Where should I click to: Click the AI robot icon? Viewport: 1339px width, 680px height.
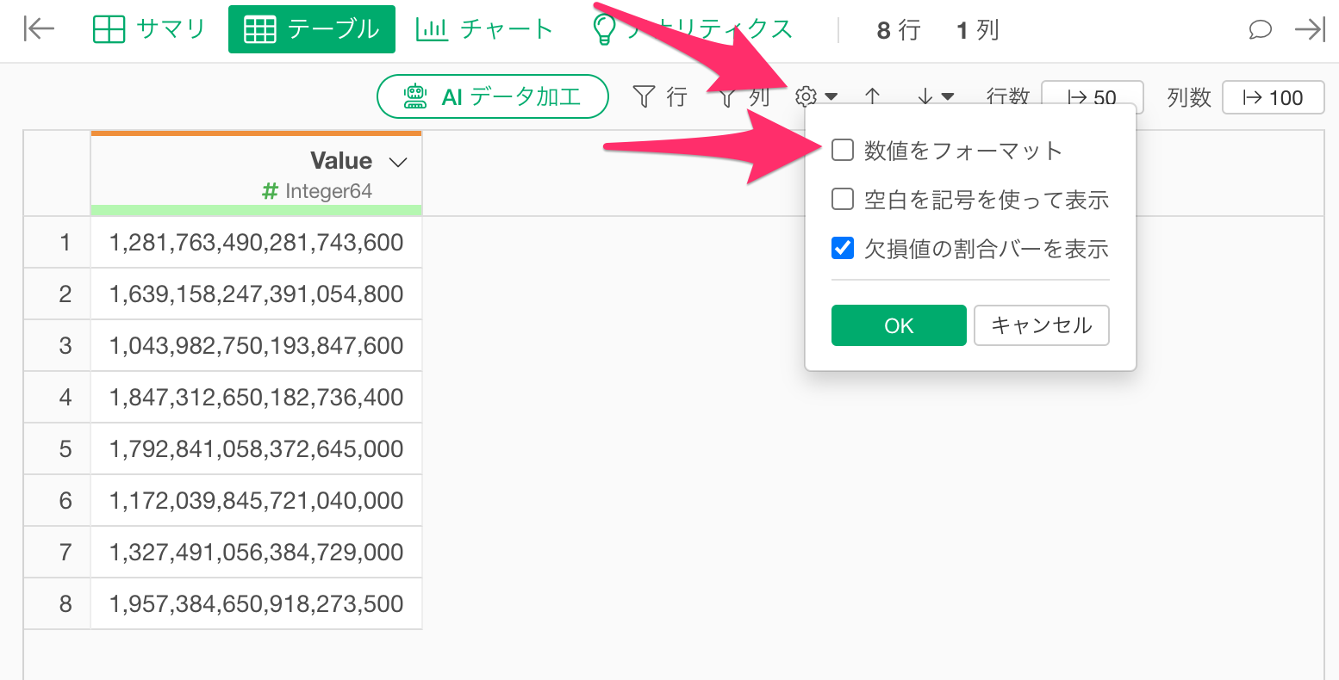416,96
